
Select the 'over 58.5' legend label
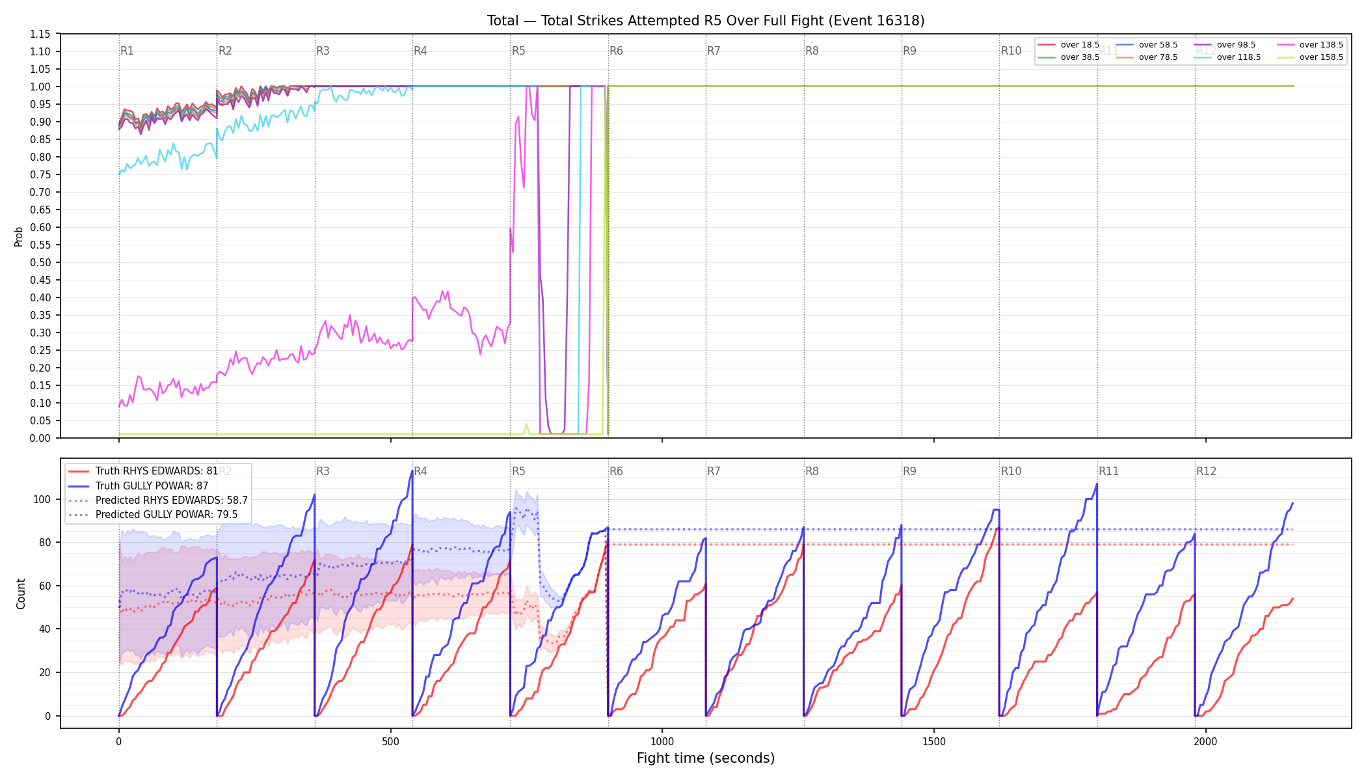pos(1158,45)
